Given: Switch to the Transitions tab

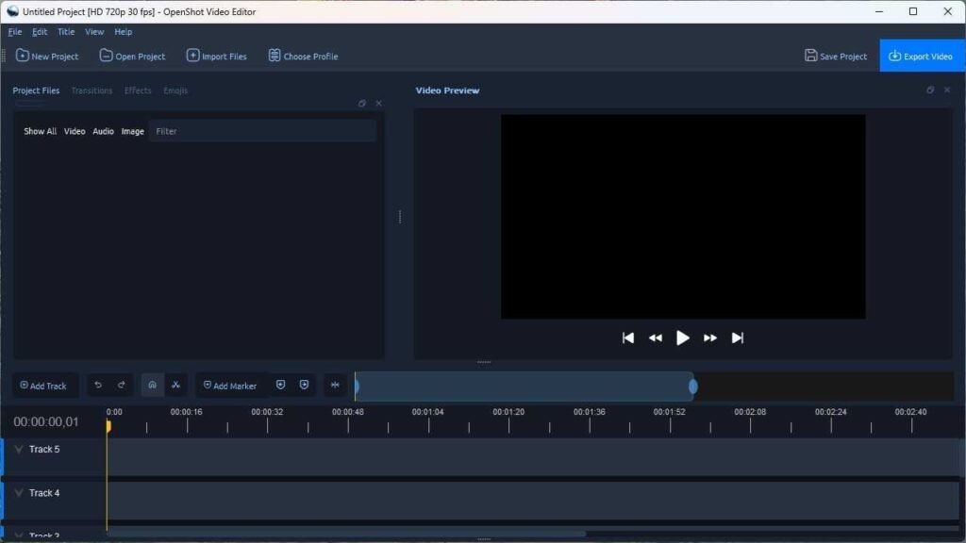Looking at the screenshot, I should point(92,90).
